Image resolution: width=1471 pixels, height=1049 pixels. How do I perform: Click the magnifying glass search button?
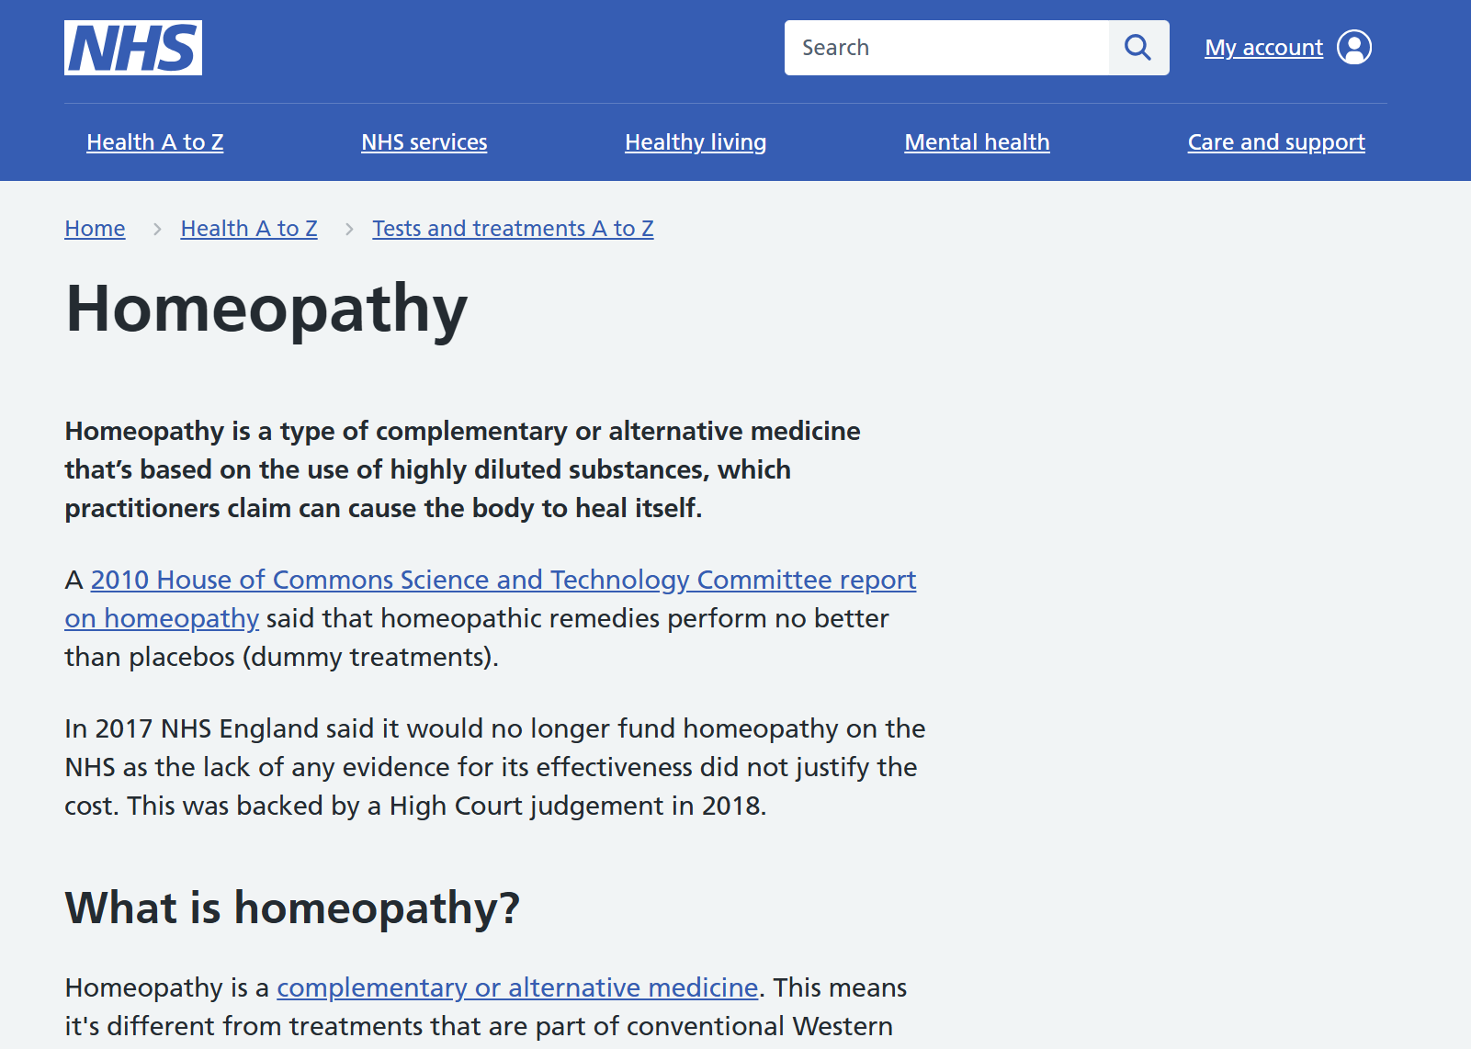(1138, 48)
